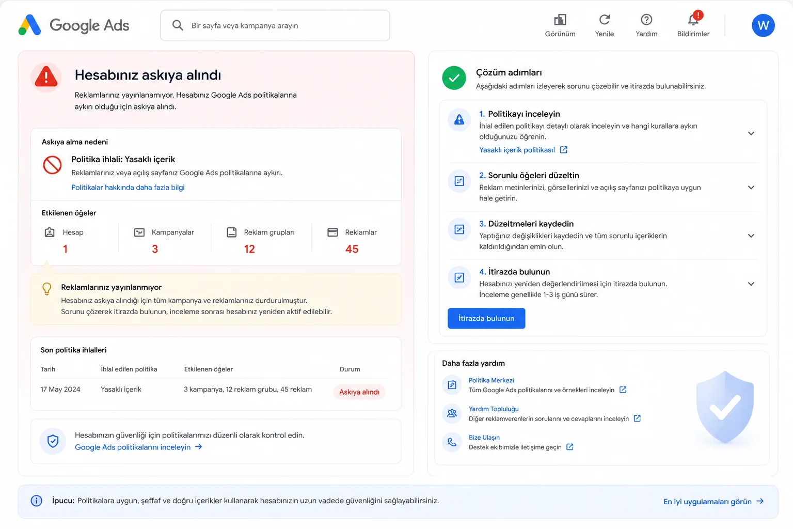Click the Yenile refresh icon
The height and width of the screenshot is (529, 793).
[x=605, y=20]
